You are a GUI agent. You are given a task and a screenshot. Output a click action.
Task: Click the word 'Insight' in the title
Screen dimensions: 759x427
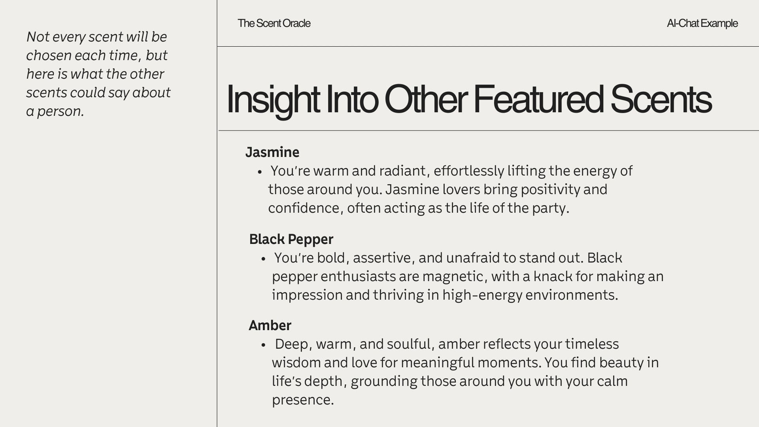point(273,100)
